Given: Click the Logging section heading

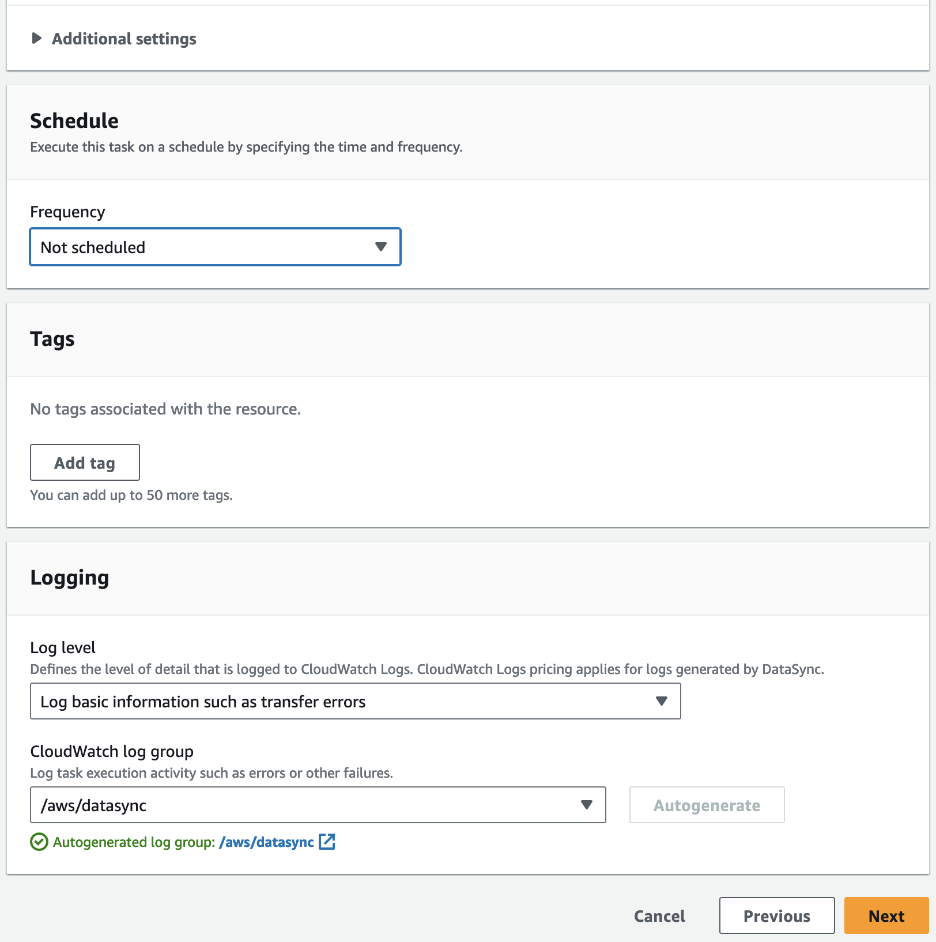Looking at the screenshot, I should [x=70, y=578].
